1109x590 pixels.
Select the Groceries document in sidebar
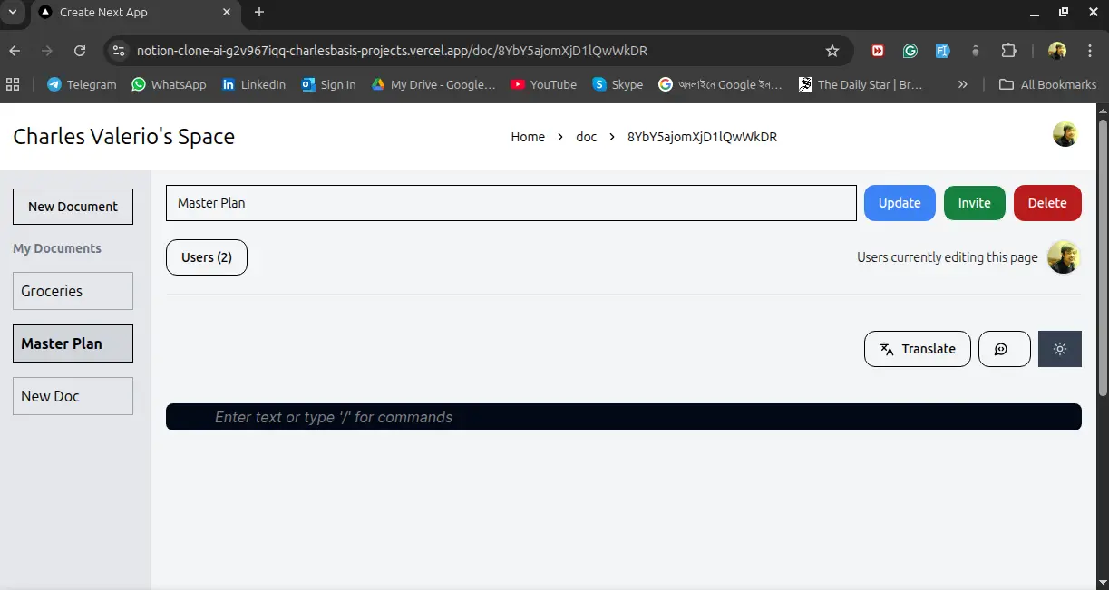pyautogui.click(x=73, y=291)
